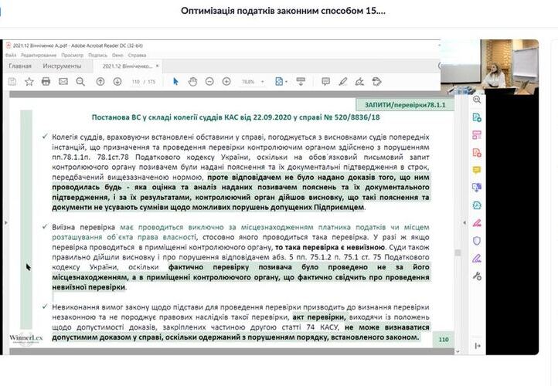Add bookmark with the star icon
558x386 pixels.
coord(29,82)
